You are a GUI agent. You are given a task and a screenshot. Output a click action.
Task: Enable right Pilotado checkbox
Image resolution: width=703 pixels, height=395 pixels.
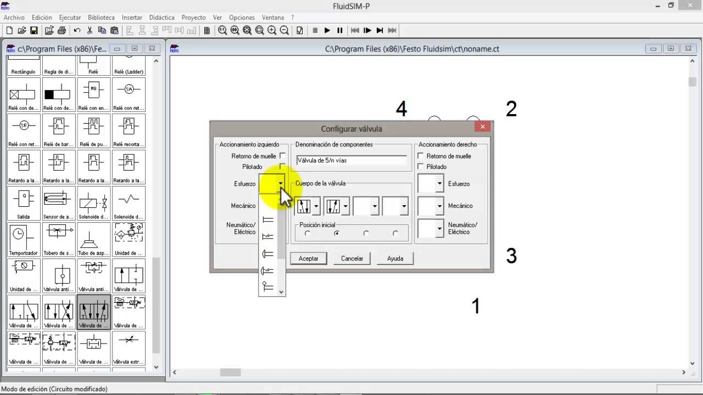pos(421,167)
